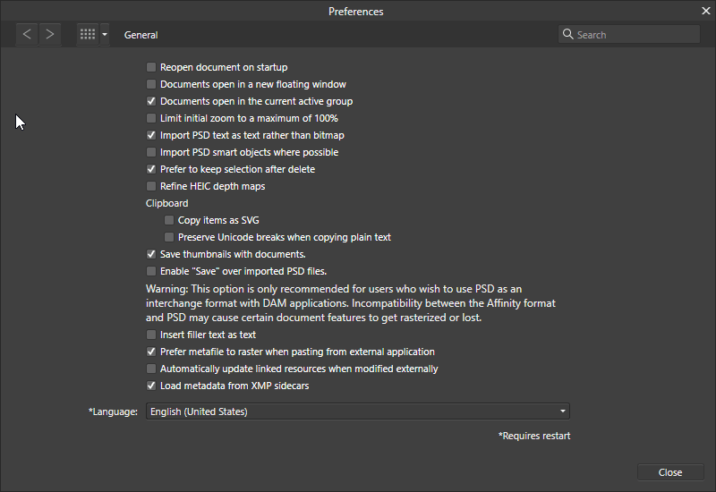Screen dimensions: 716x492
Task: Open the categories dropdown arrow beside grid
Action: tap(105, 34)
